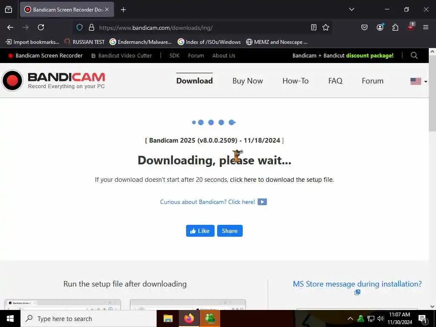Open a new browser tab

click(123, 10)
